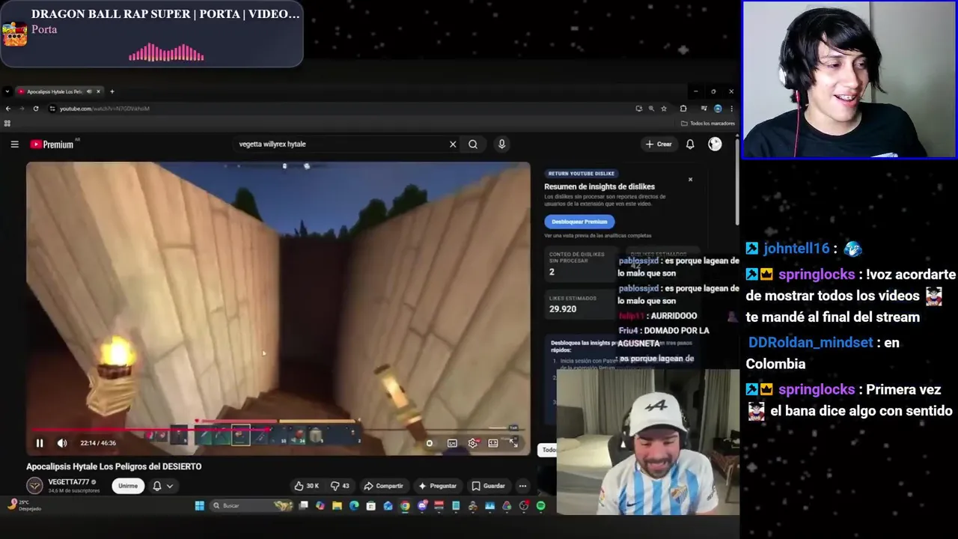This screenshot has width=958, height=539.
Task: Clear the search box with X
Action: click(x=453, y=144)
